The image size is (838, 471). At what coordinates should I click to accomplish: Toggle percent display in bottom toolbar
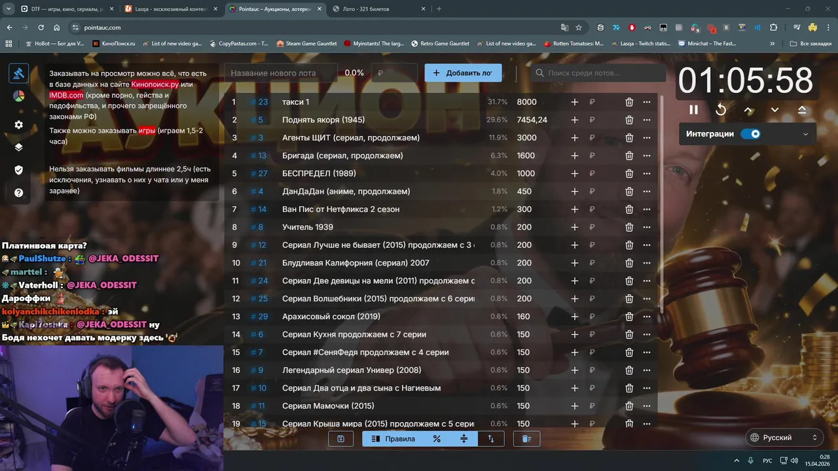[437, 439]
